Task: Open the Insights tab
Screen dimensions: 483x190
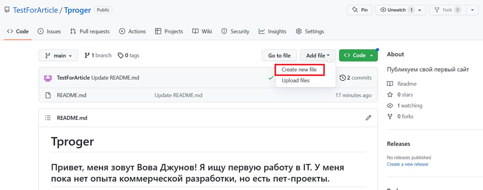Action: (x=272, y=31)
